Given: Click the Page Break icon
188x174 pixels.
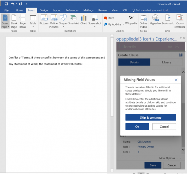Looking at the screenshot, I should tap(23, 21).
